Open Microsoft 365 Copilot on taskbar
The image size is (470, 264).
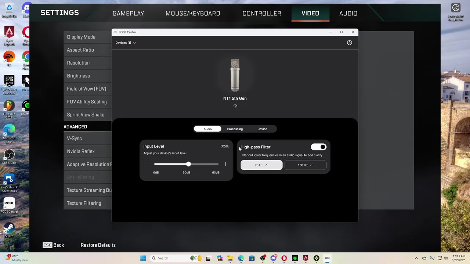220,258
